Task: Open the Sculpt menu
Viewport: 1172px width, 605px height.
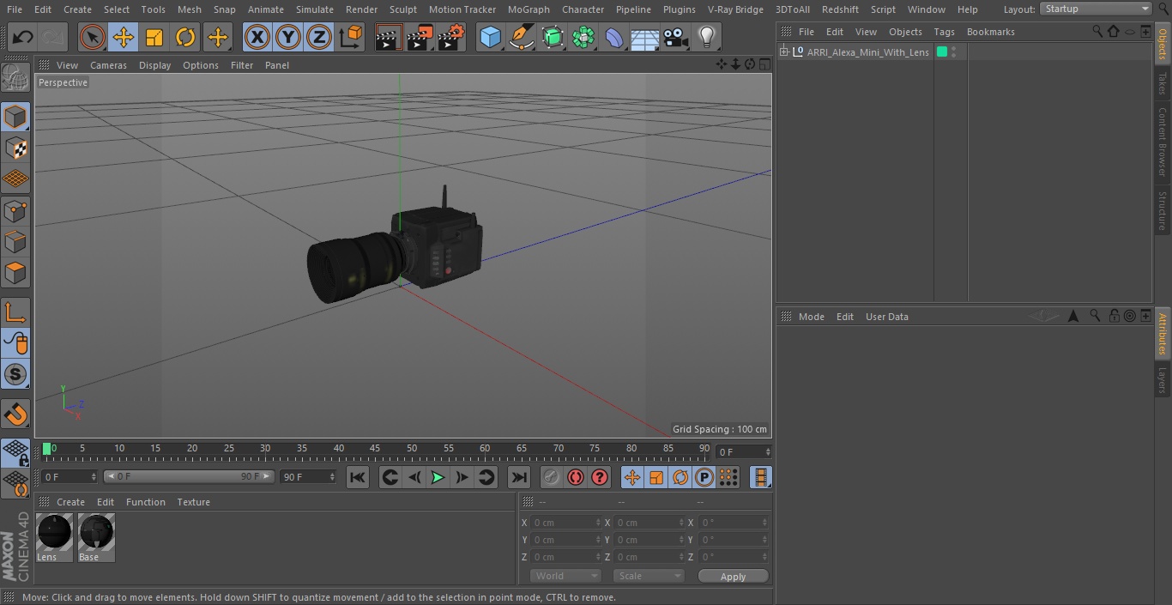Action: [x=402, y=9]
